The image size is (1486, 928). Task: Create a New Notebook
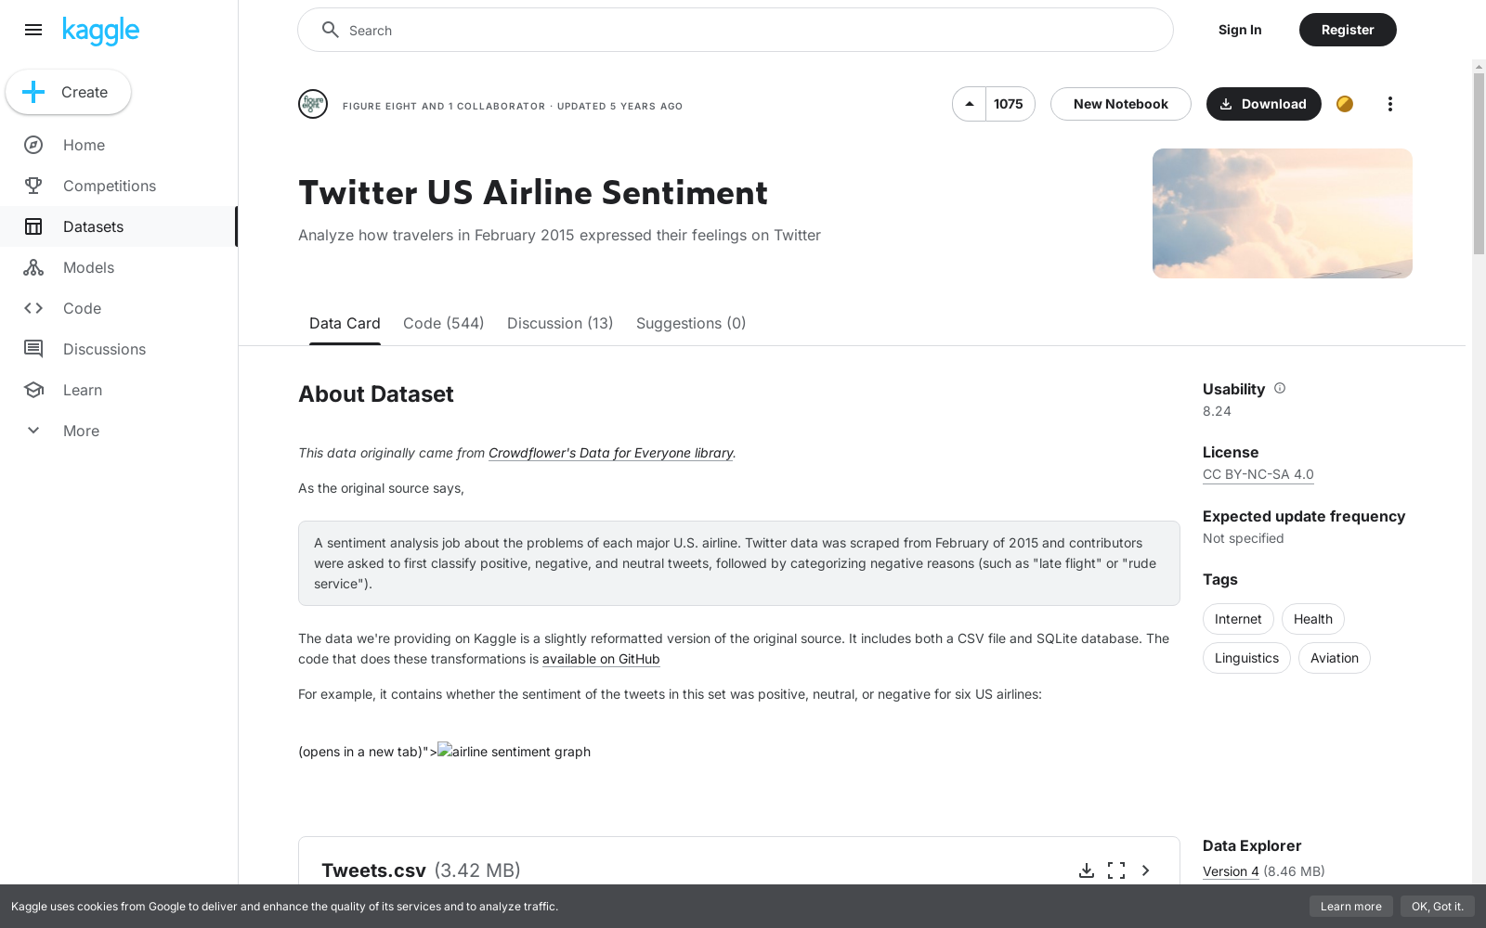pos(1120,104)
